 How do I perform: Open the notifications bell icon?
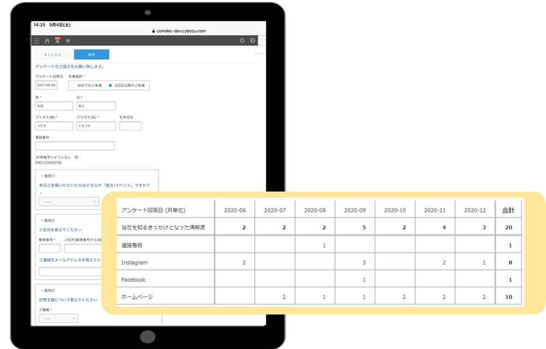pos(57,40)
